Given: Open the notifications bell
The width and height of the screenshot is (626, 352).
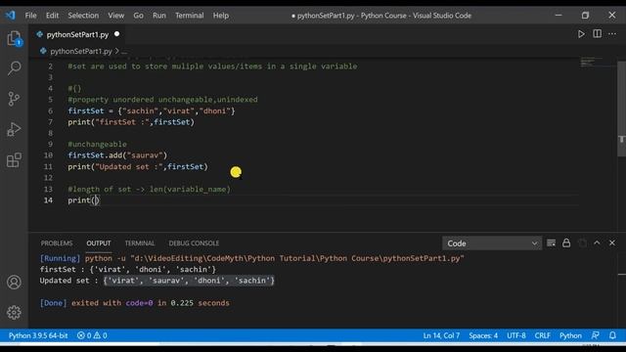Looking at the screenshot, I should click(x=612, y=335).
